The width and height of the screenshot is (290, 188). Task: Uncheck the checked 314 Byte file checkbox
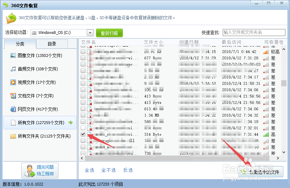click(83, 134)
